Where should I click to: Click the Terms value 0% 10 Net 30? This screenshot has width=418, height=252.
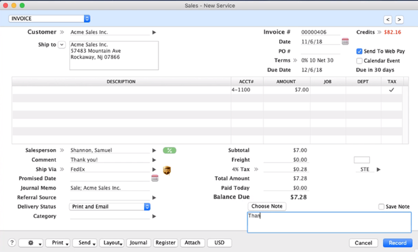317,61
